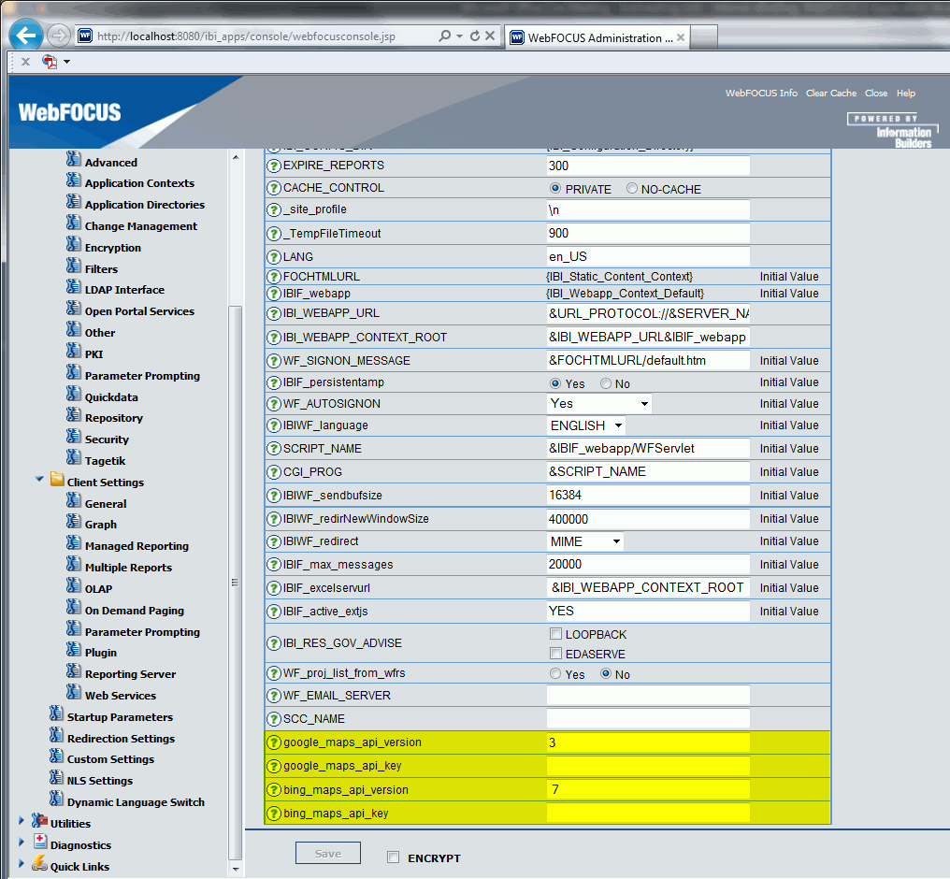950x879 pixels.
Task: Click the Client Settings folder icon
Action: (57, 479)
